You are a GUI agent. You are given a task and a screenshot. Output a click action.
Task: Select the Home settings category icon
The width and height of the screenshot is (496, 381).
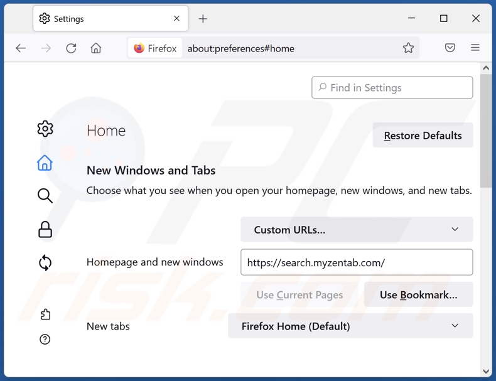pos(45,163)
